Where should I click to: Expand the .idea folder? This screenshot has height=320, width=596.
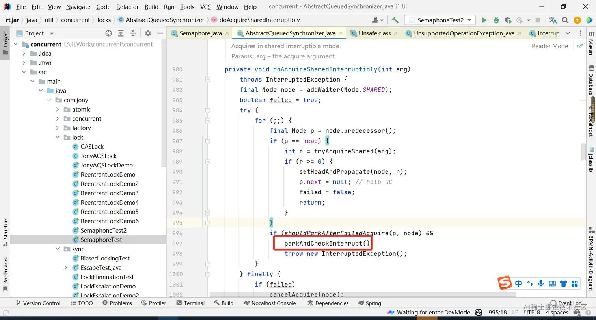[24, 54]
